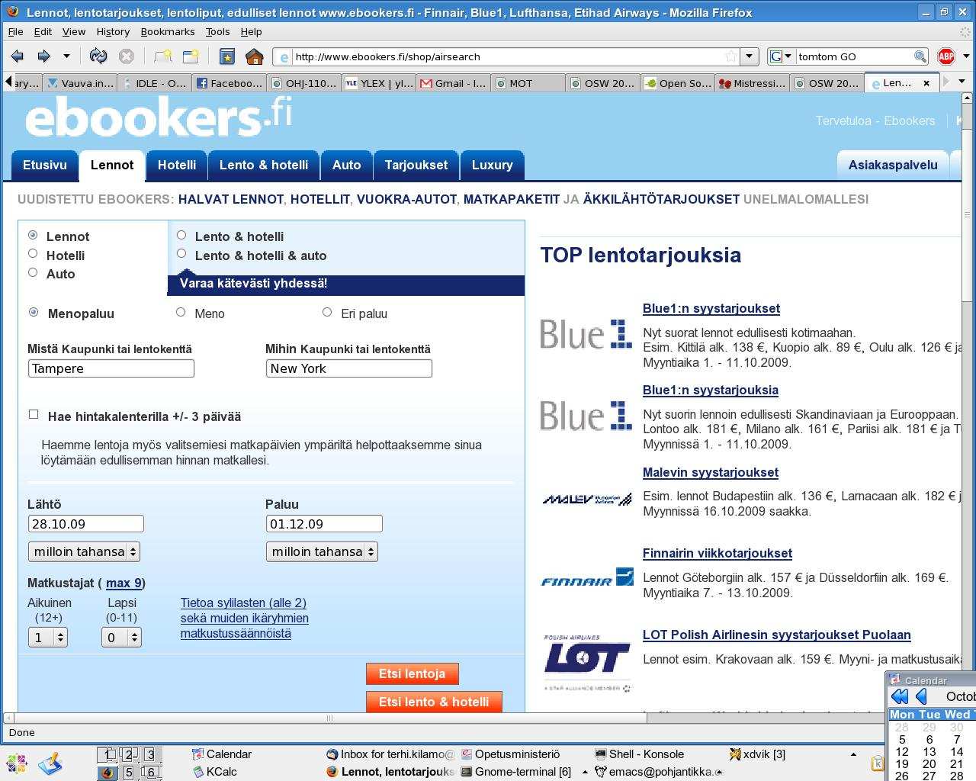Open Blue1:n syystarjoukset link

click(x=711, y=308)
